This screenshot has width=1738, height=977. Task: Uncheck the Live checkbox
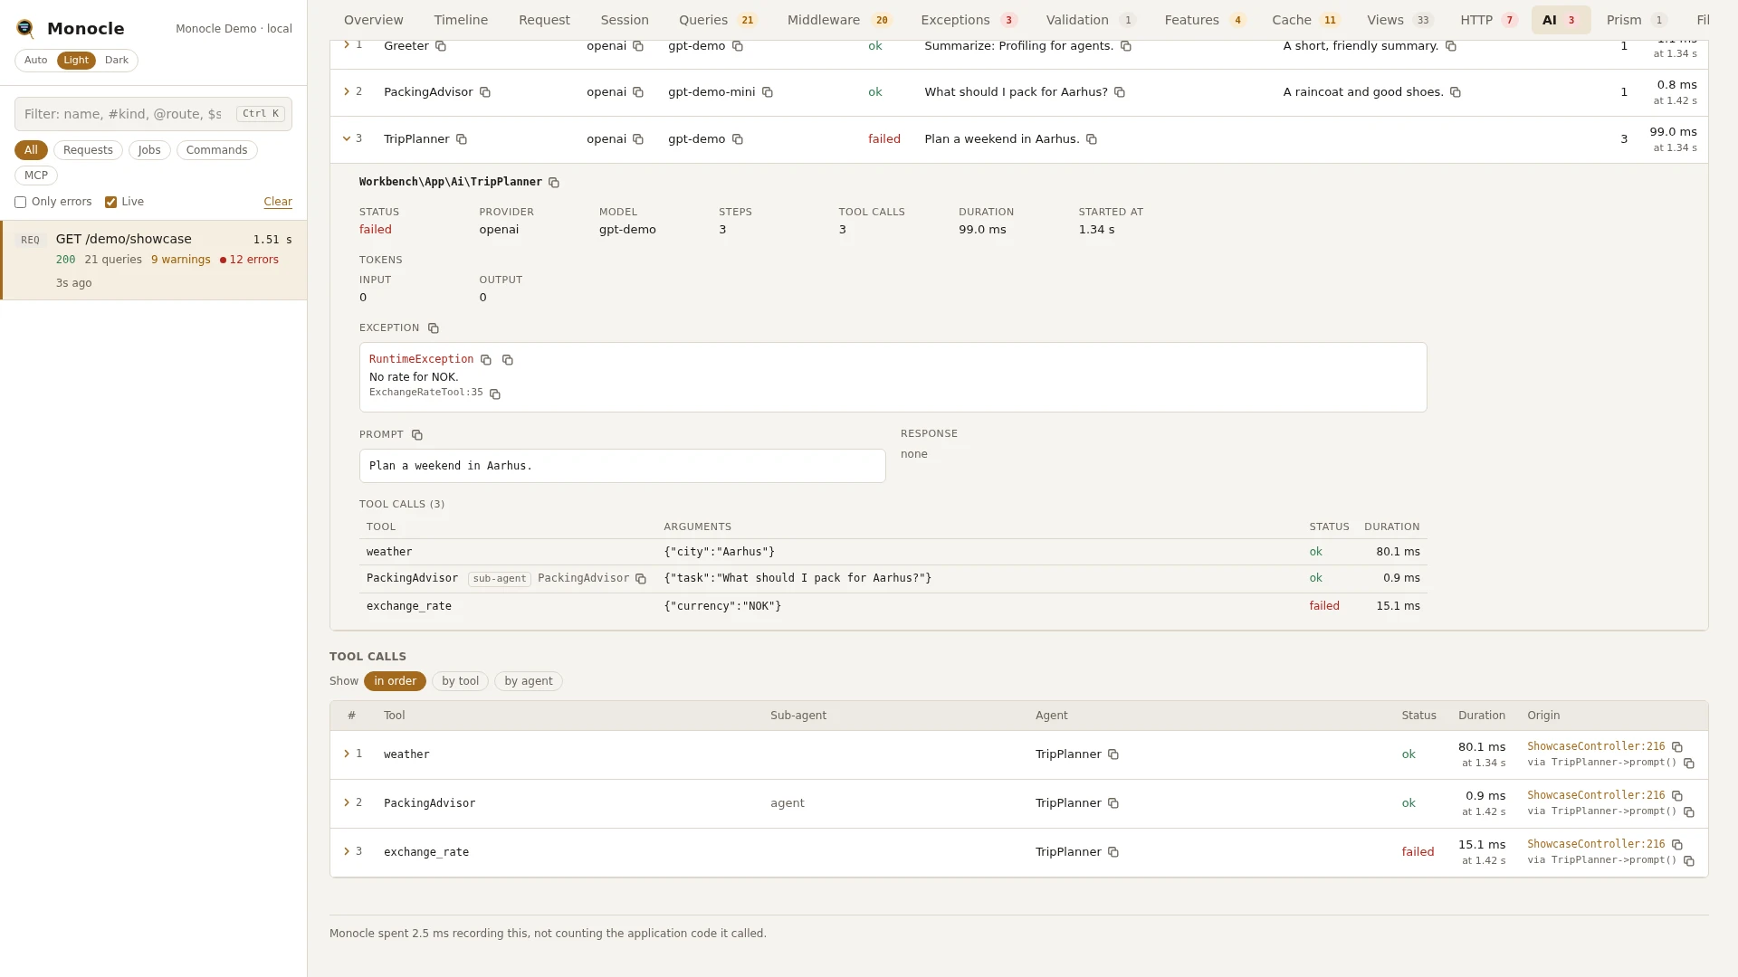110,203
